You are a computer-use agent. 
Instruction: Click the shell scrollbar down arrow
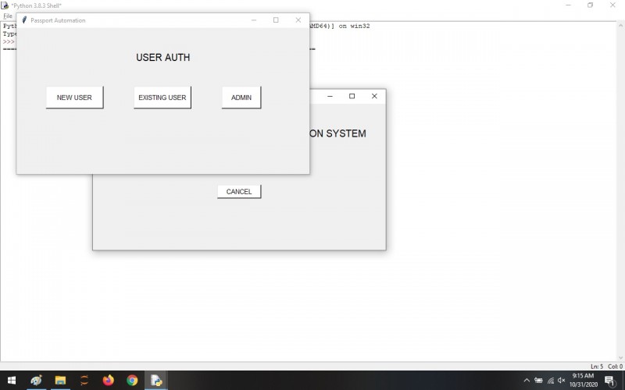(621, 358)
